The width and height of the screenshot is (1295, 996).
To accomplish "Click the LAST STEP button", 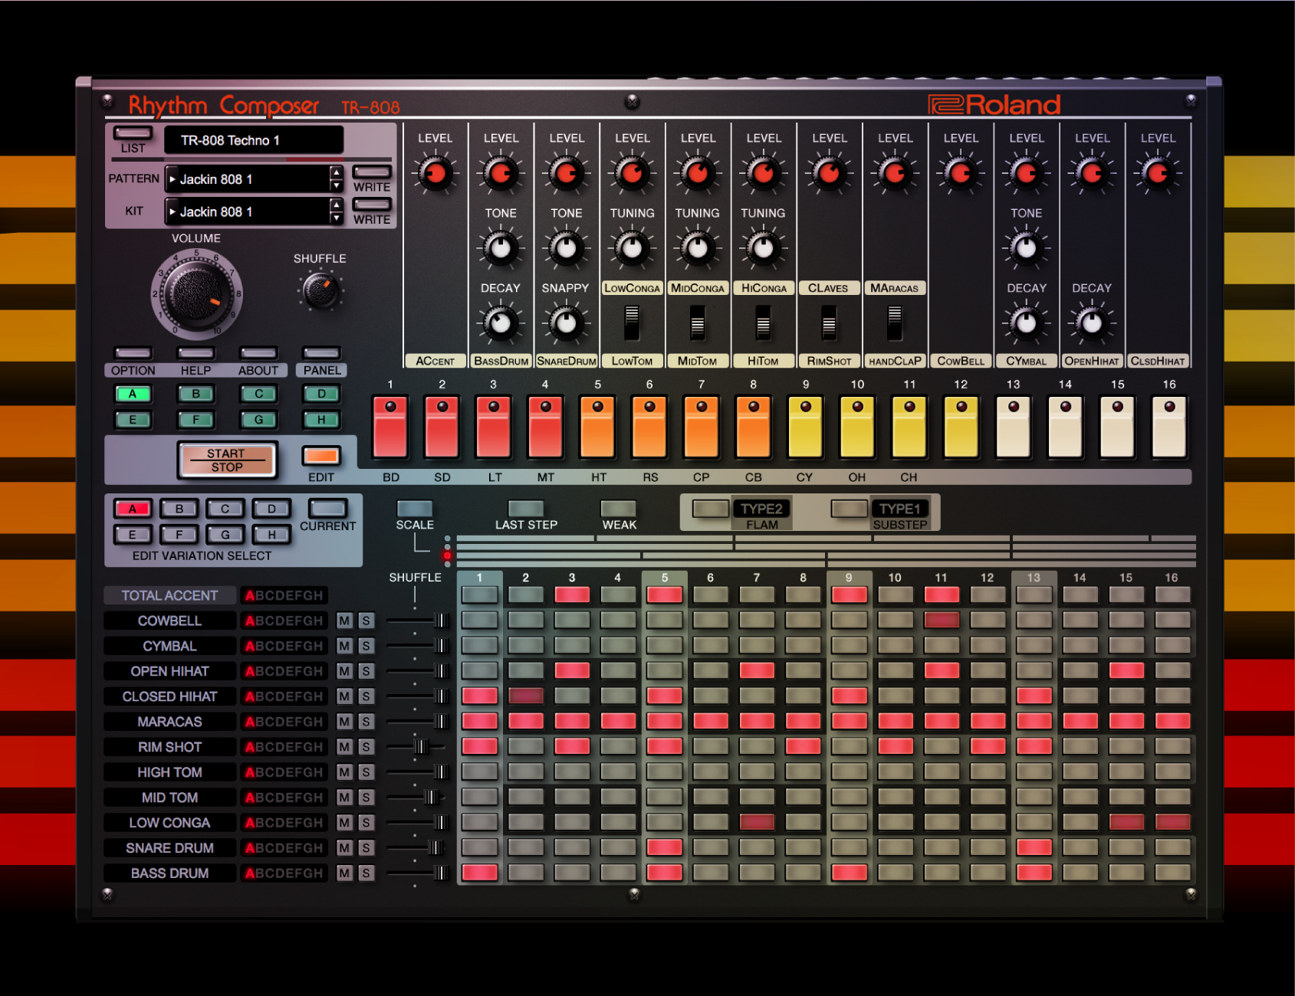I will tap(526, 509).
